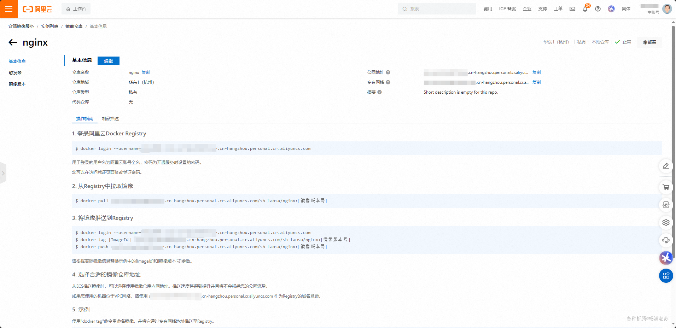Copy the 公网地址 address
676x328 pixels.
pos(537,72)
